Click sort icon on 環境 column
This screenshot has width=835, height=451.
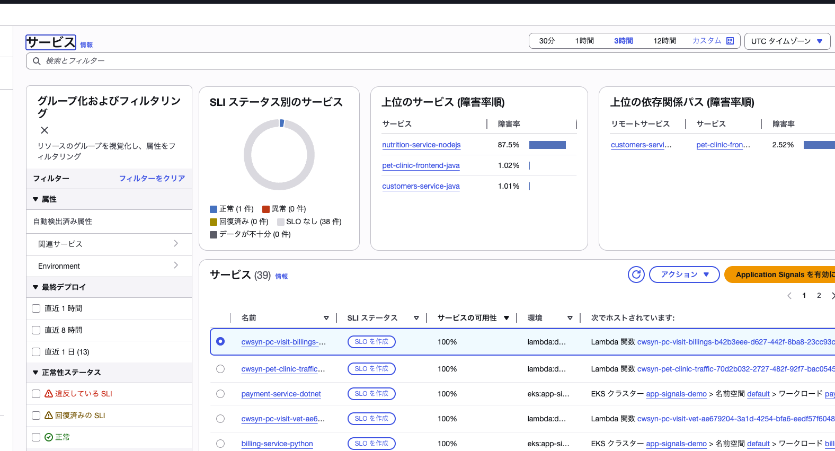(570, 318)
